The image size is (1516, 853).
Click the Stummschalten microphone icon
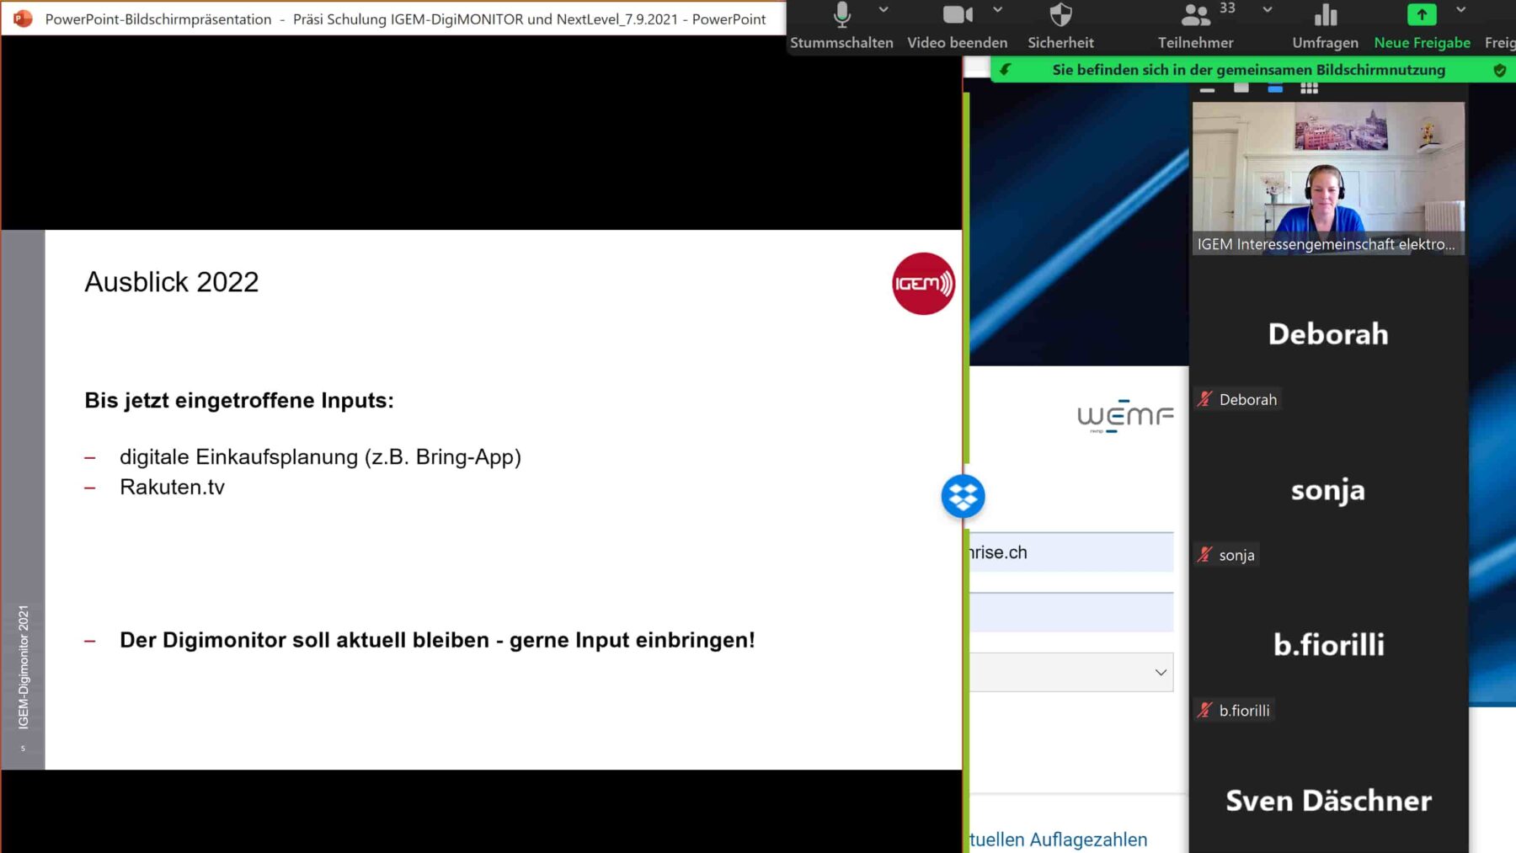coord(841,15)
